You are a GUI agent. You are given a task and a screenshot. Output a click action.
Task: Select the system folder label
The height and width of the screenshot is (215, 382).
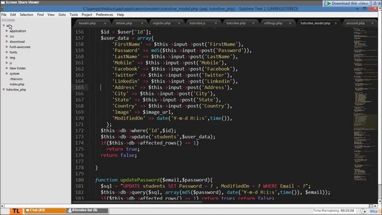tap(14, 73)
